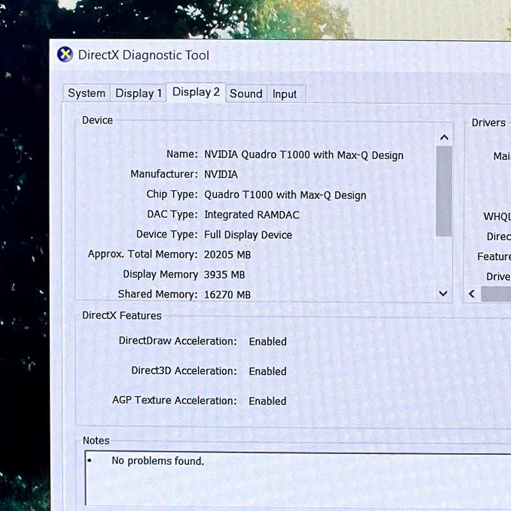The height and width of the screenshot is (511, 511).
Task: Click the 16270 MB shared memory value
Action: 227,294
